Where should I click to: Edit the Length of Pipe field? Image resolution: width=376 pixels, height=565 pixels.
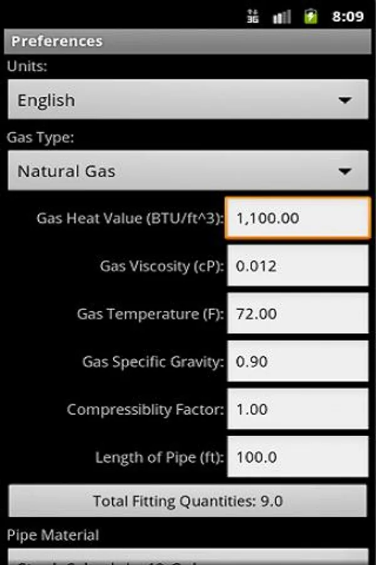pyautogui.click(x=298, y=457)
